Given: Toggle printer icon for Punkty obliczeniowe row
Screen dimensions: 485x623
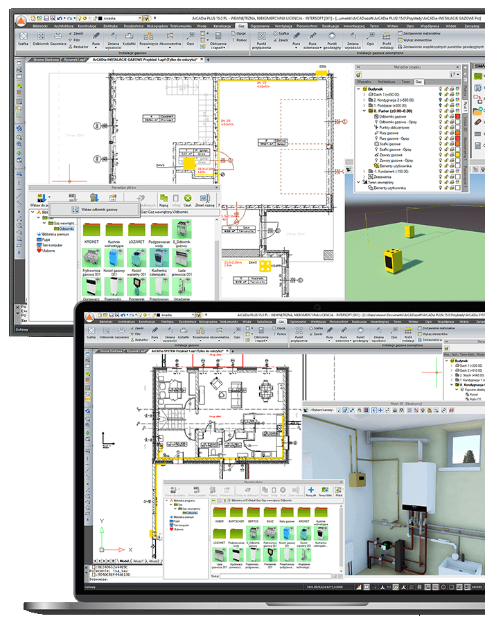Looking at the screenshot, I should pyautogui.click(x=452, y=127).
